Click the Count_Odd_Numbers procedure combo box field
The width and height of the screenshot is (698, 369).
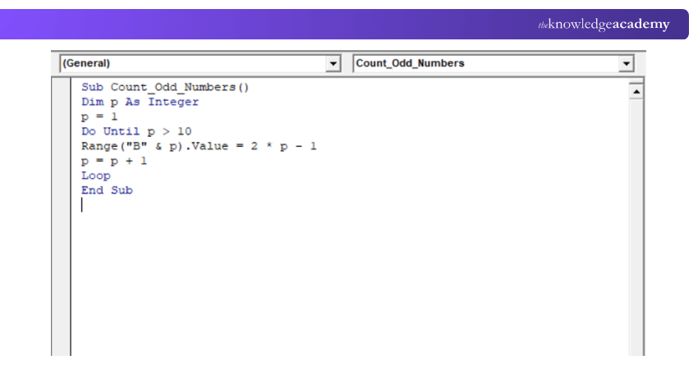[494, 64]
